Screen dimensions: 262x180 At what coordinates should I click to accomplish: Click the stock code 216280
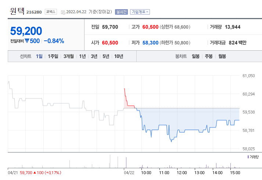[34, 12]
